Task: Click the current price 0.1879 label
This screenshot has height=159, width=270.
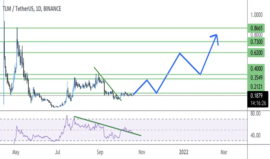Action: [256, 96]
